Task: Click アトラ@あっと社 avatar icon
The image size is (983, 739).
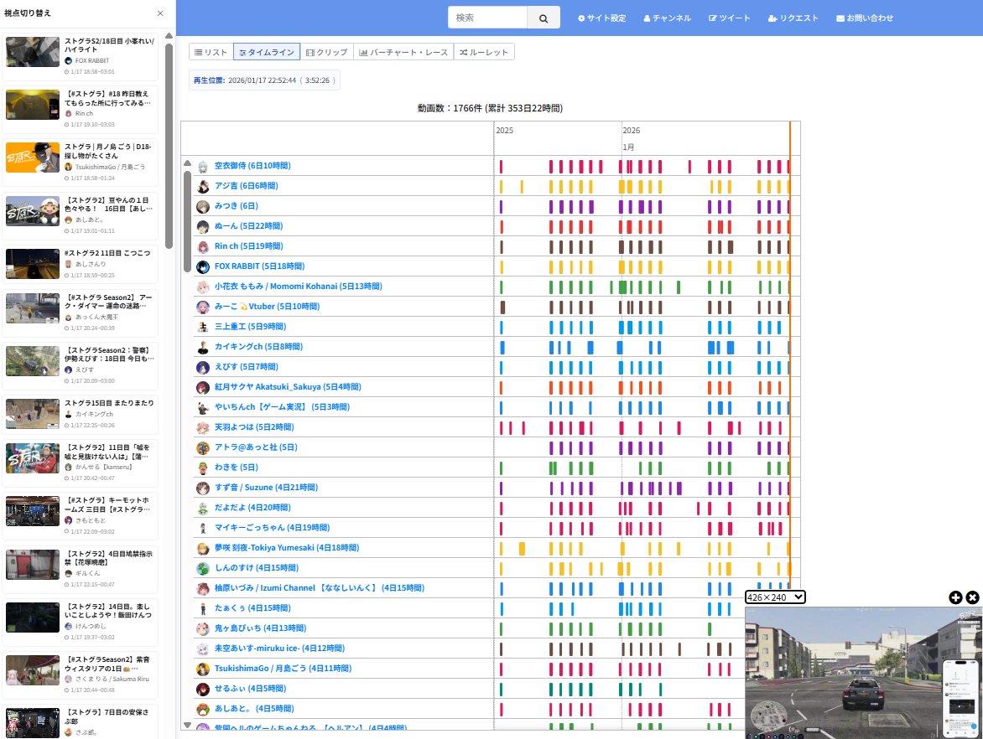Action: point(202,447)
